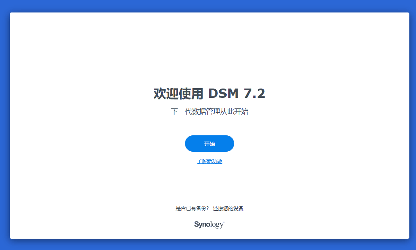Click the 设备 characters in the restore link
The image size is (416, 250).
click(x=238, y=208)
